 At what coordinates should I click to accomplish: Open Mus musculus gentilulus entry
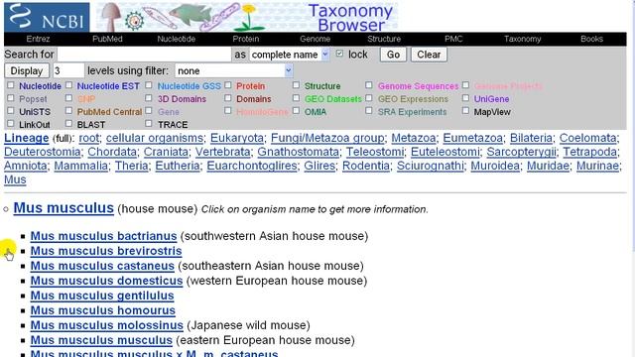pos(102,296)
